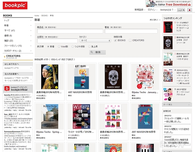Viewport: 195px width, 152px height.
Task: Open the ログイン login link
Action: pyautogui.click(x=151, y=10)
